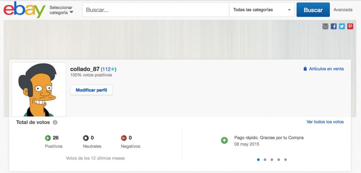Screen dimensions: 361x173
Task: Click into the Buscar search field
Action: [156, 10]
